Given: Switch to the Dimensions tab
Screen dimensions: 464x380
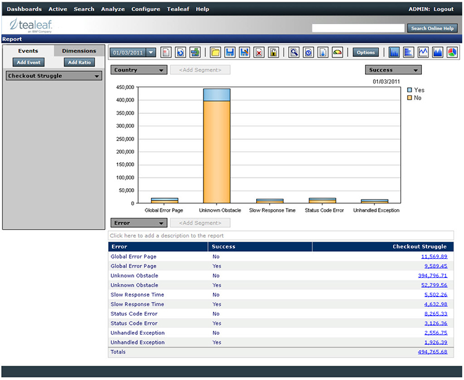Looking at the screenshot, I should click(79, 51).
